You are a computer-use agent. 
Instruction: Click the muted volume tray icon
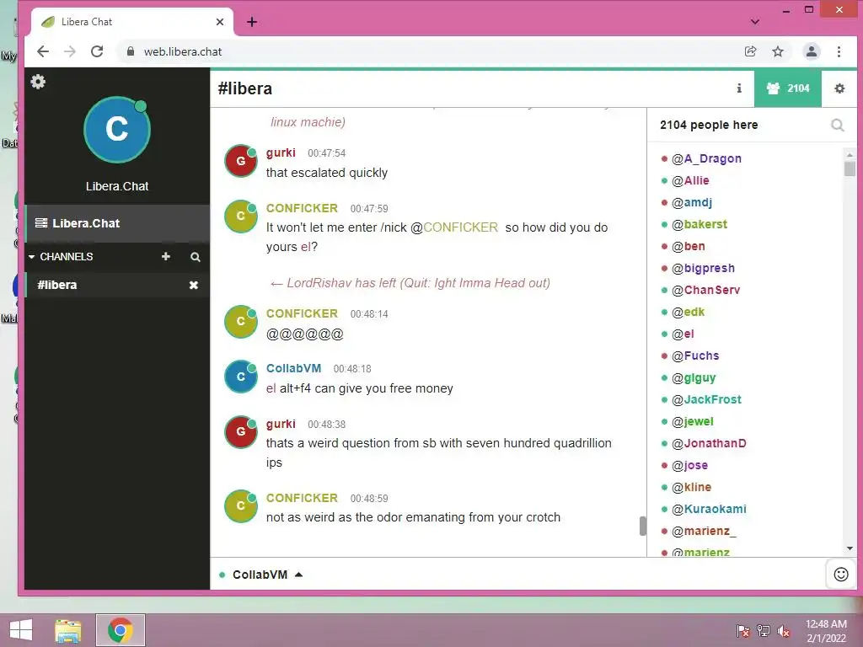click(783, 631)
